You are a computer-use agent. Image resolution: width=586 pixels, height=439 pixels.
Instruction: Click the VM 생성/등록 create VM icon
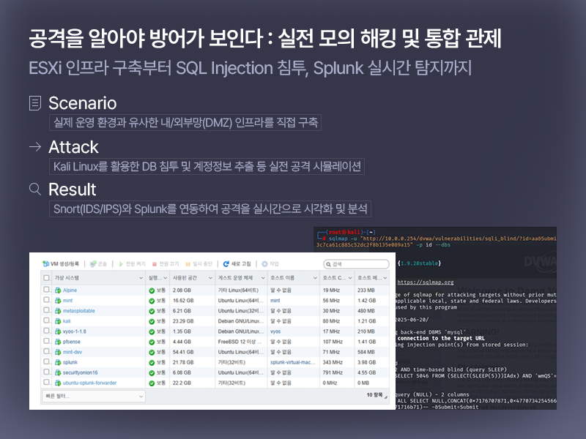tap(45, 263)
